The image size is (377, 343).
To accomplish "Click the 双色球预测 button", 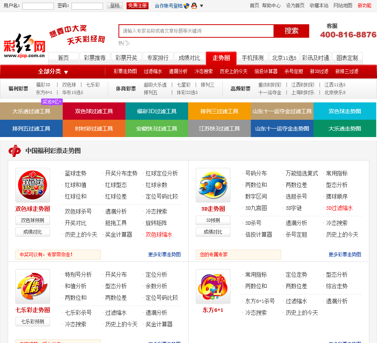I will click(x=33, y=220).
